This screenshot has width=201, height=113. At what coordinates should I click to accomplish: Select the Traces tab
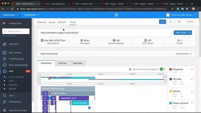(73, 22)
